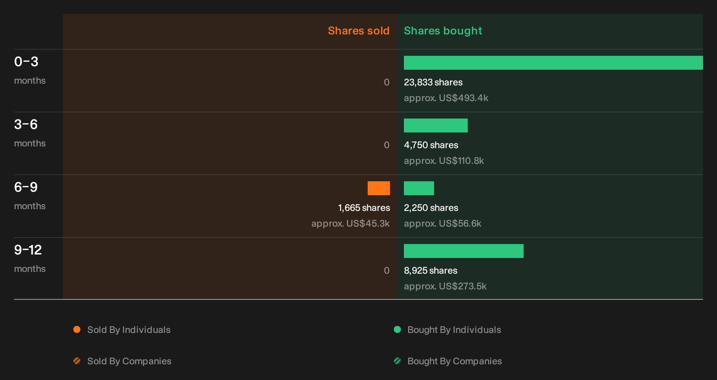Click the 23,833 shares value
Screen dimensions: 717x380
tap(433, 82)
